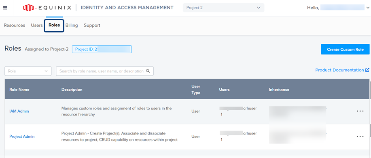
Task: Open the IAM Admin row options menu
Action: pos(360,111)
